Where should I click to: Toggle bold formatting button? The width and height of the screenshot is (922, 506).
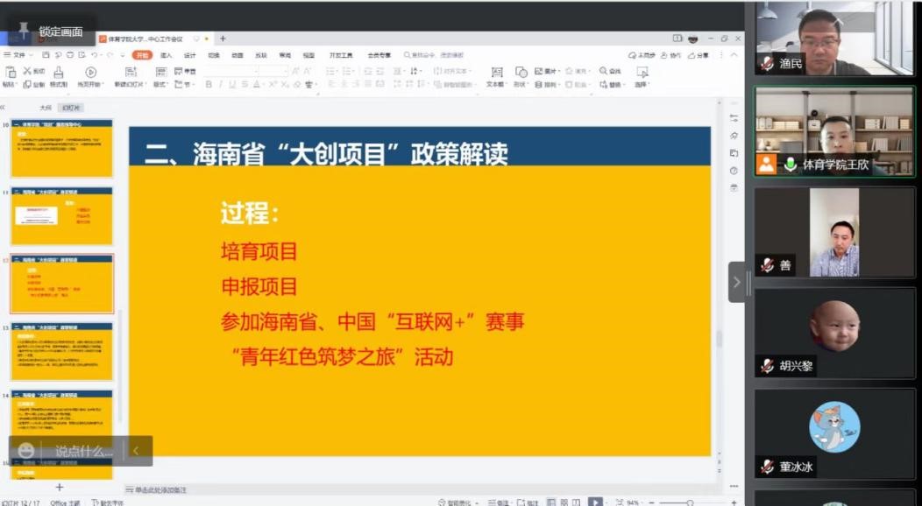(x=209, y=85)
